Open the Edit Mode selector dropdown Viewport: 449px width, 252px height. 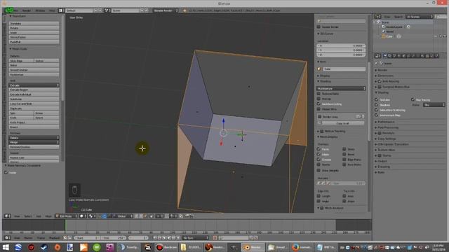pyautogui.click(x=67, y=216)
